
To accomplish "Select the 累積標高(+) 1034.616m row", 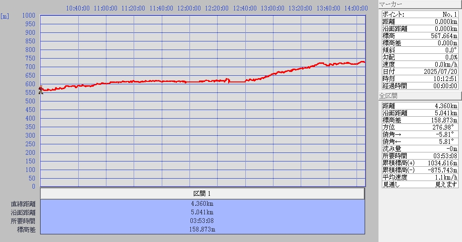I will tap(420, 162).
